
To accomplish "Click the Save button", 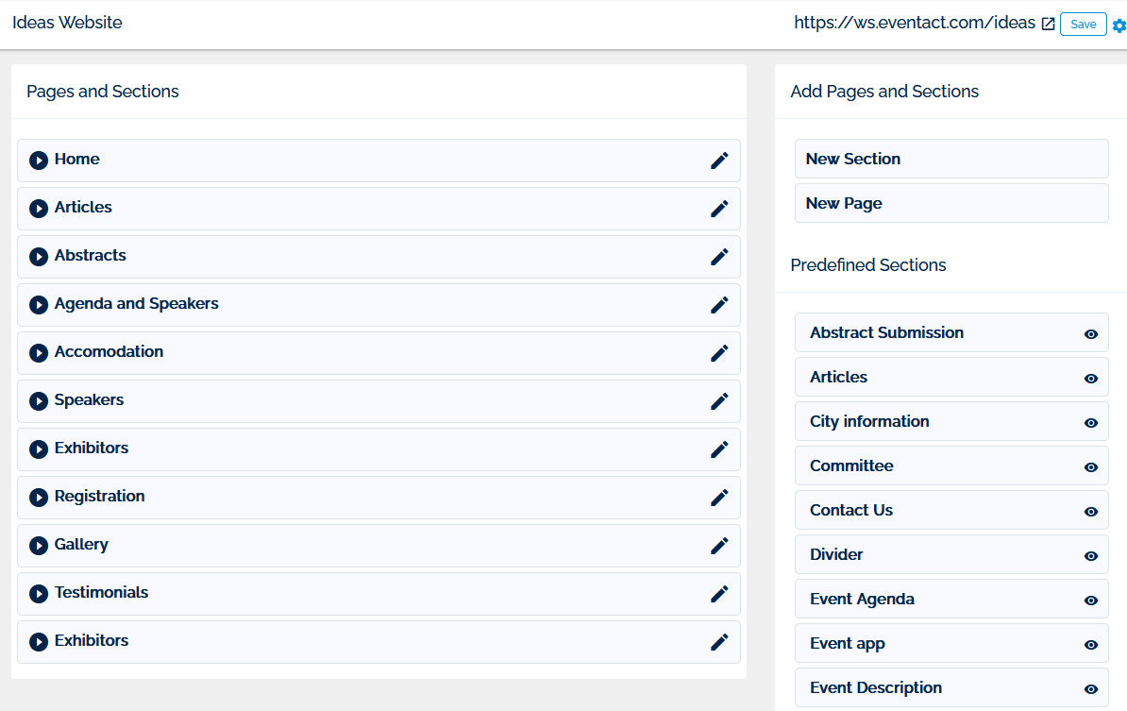I will [x=1083, y=25].
